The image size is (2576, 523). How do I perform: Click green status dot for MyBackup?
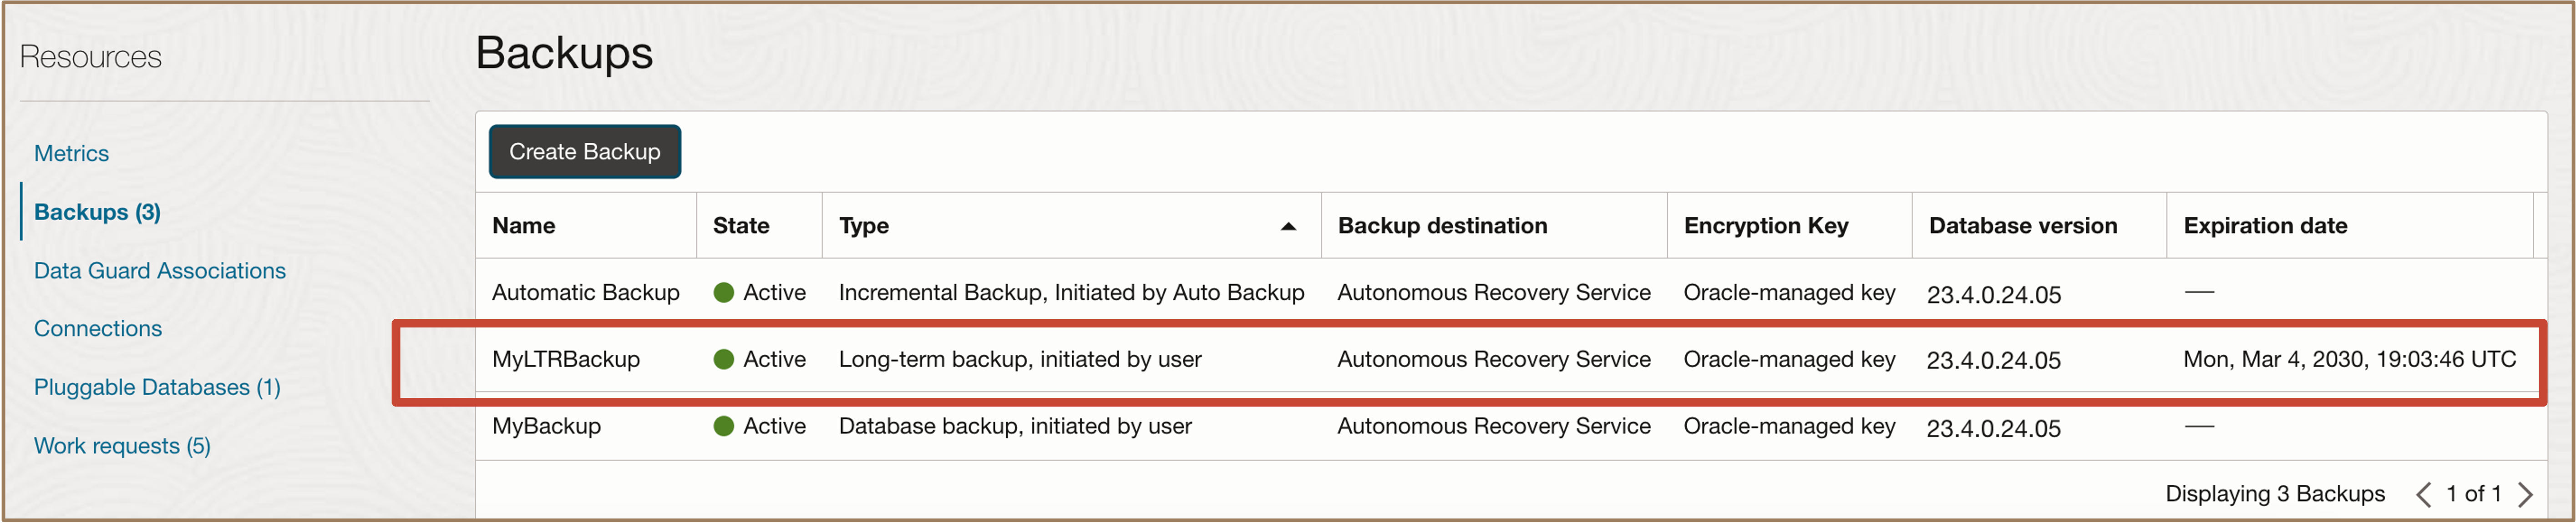pyautogui.click(x=724, y=426)
